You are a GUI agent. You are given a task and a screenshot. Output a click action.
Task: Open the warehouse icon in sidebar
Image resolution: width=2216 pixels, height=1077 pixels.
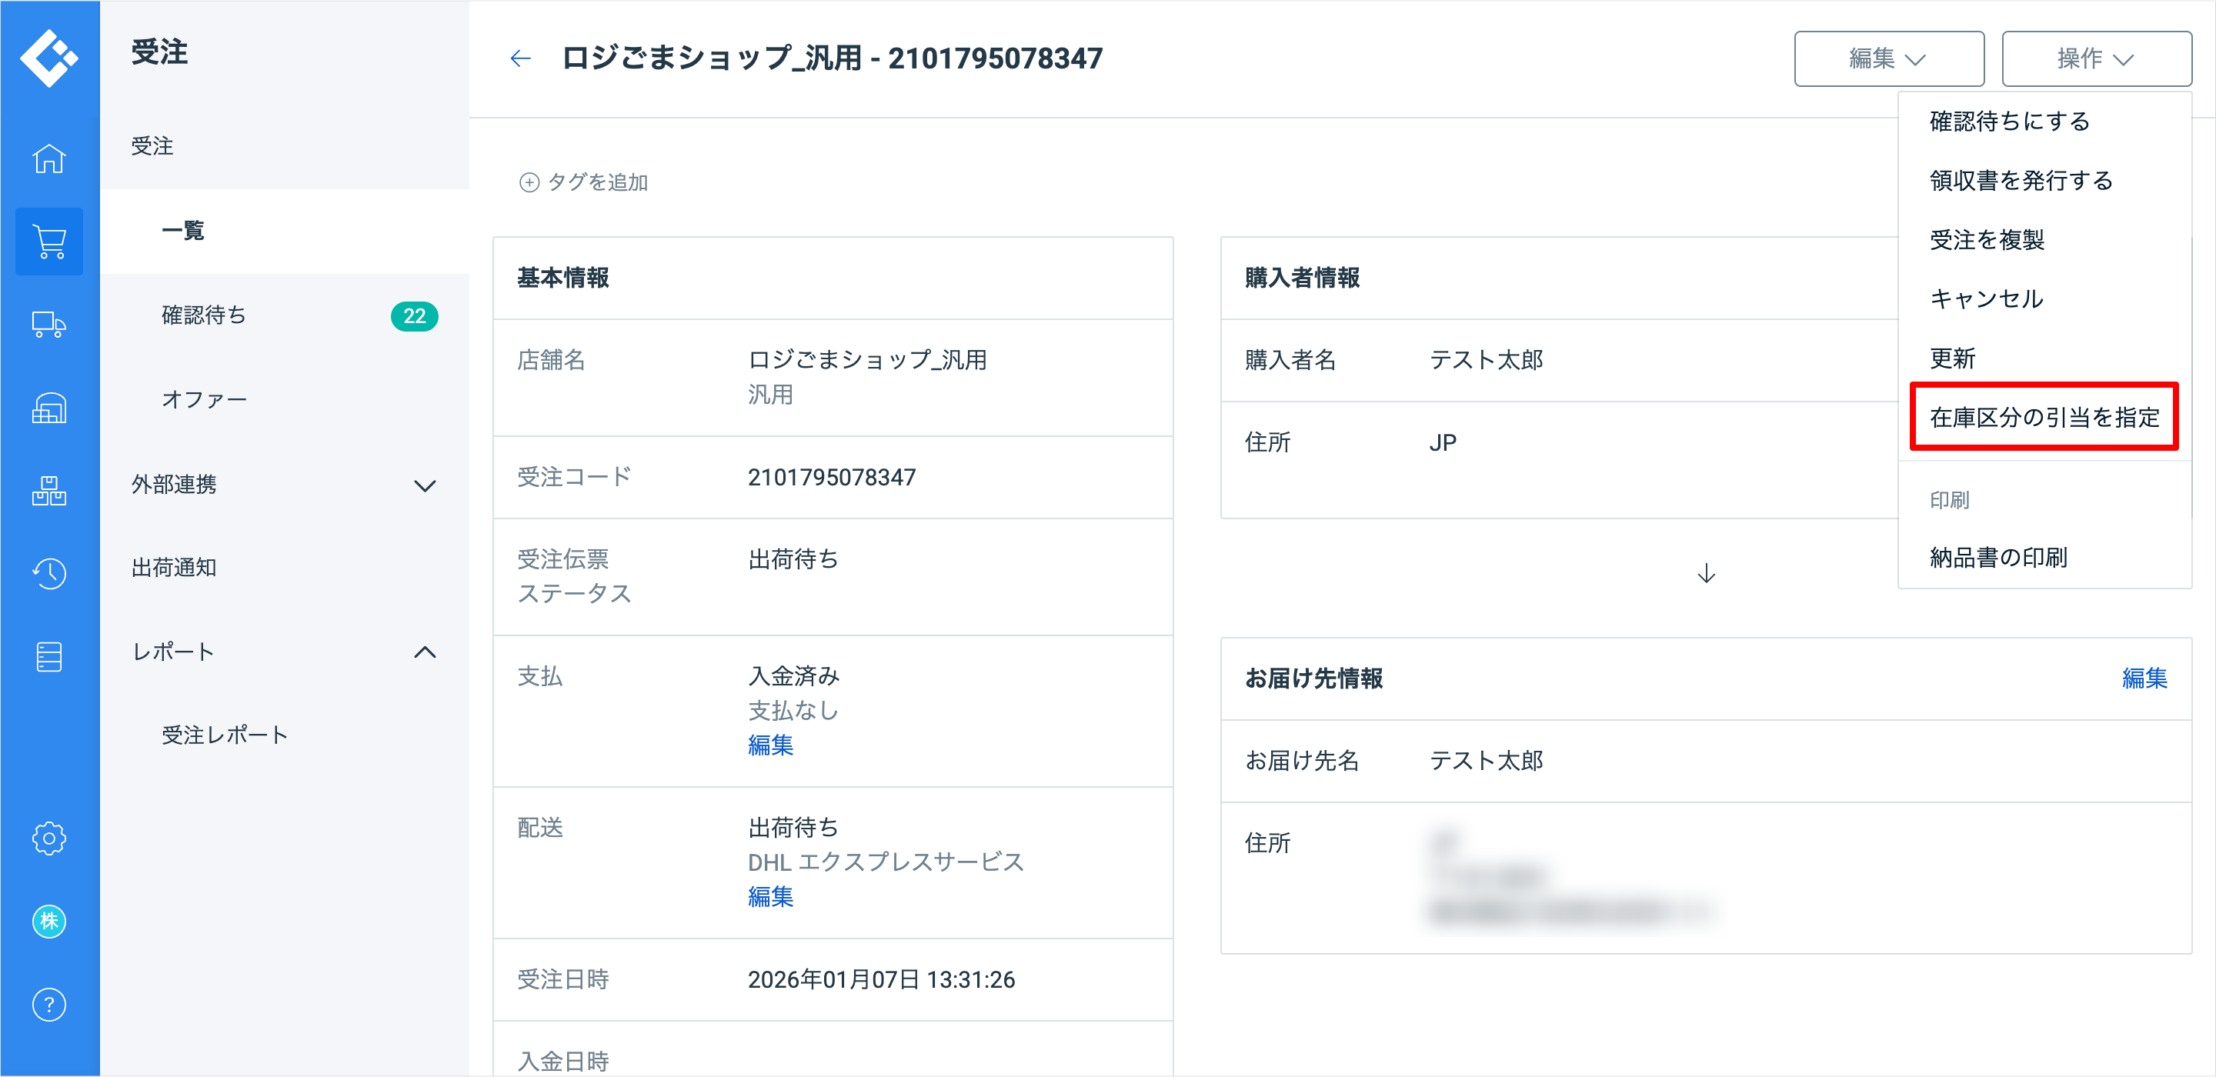[49, 408]
